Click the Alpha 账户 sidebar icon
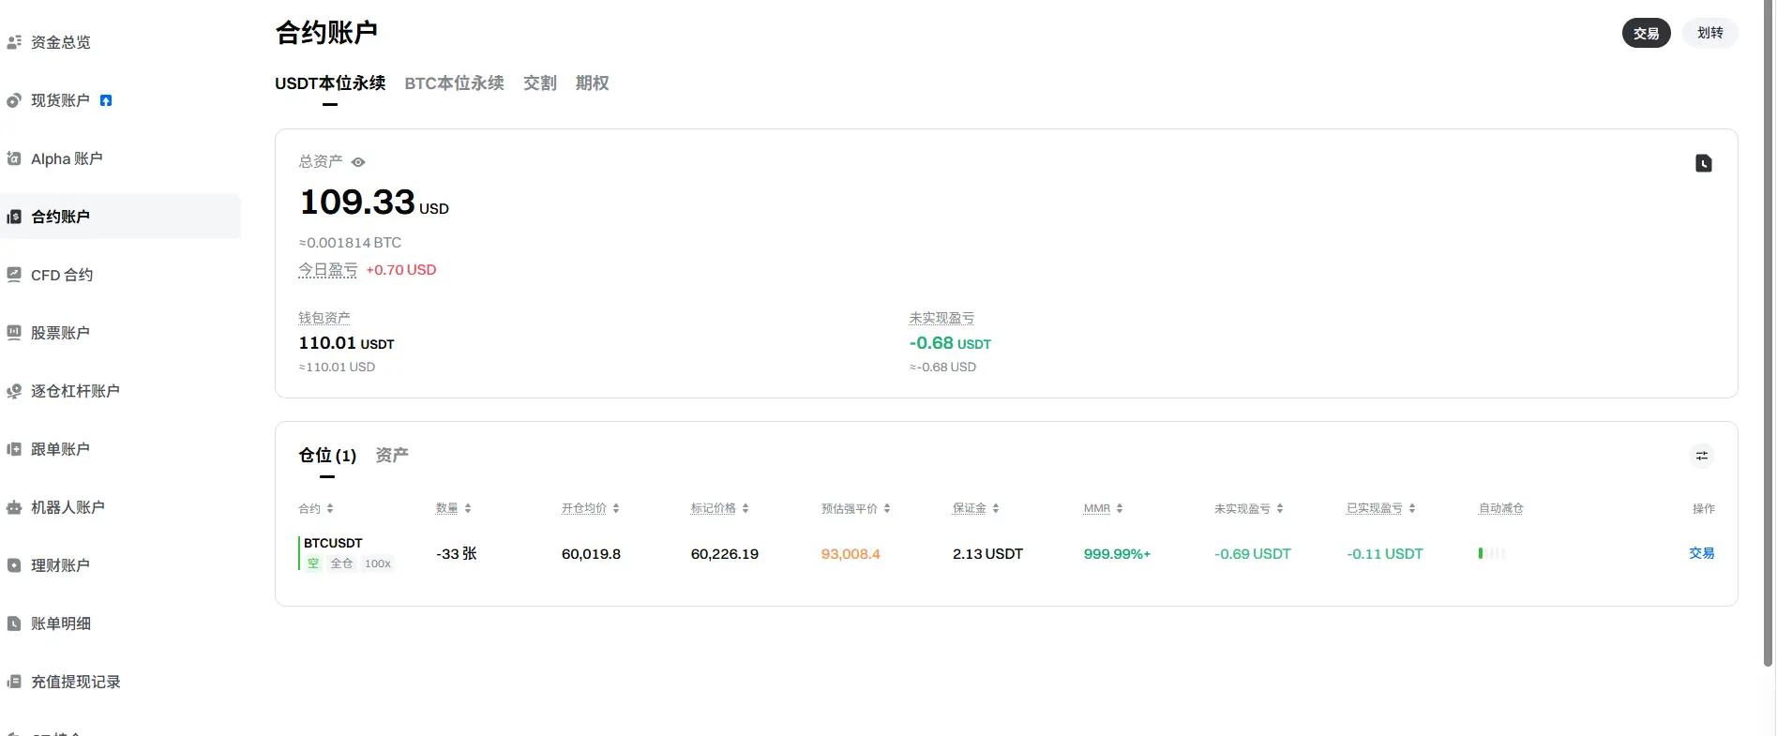This screenshot has height=736, width=1777. coord(14,158)
